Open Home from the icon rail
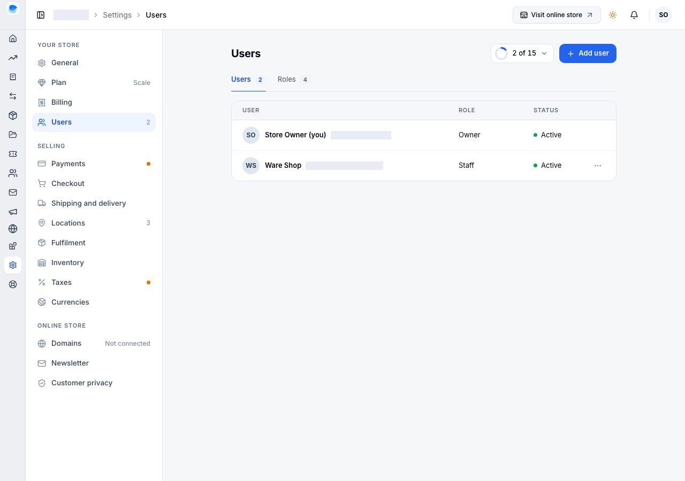 (x=13, y=38)
